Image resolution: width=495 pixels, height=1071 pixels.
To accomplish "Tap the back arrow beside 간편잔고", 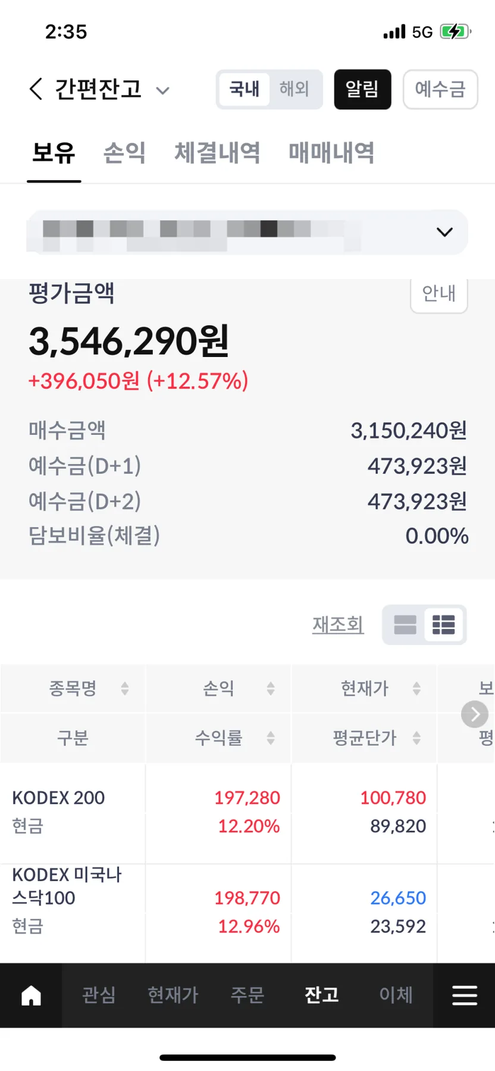I will [36, 89].
